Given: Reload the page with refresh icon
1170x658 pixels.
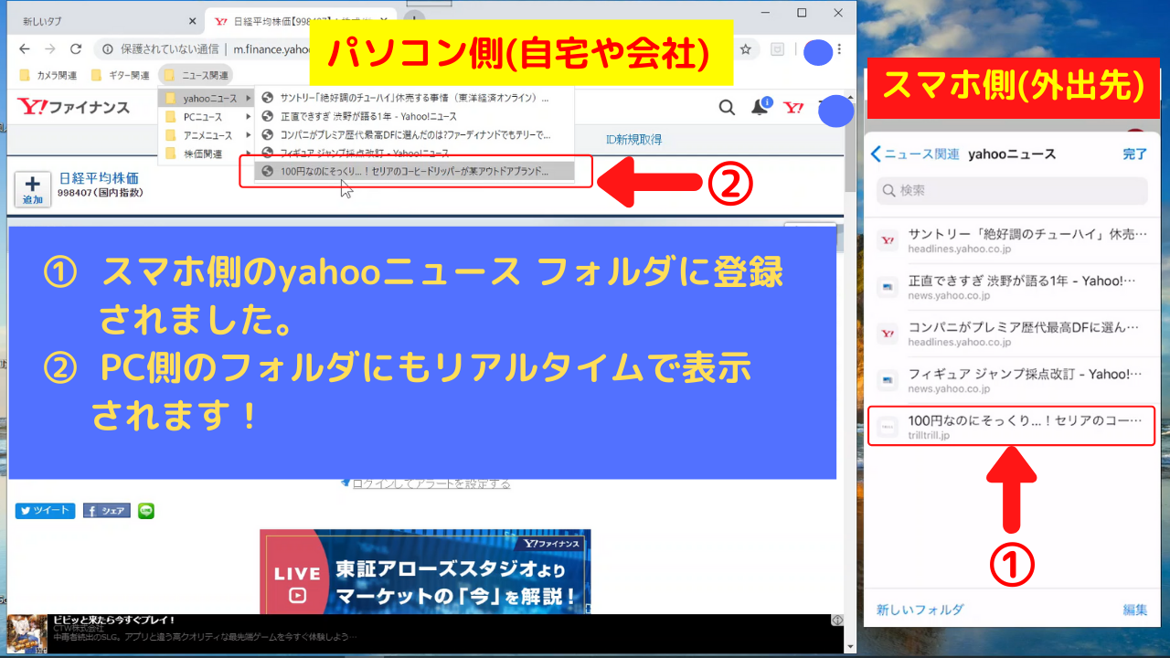Looking at the screenshot, I should tap(76, 49).
